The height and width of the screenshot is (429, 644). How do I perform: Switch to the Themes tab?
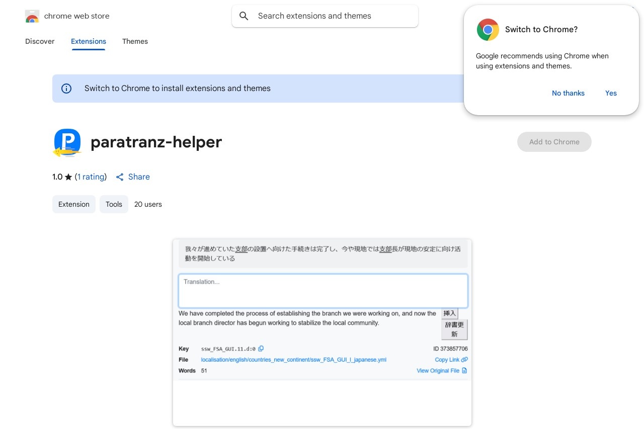coord(135,41)
